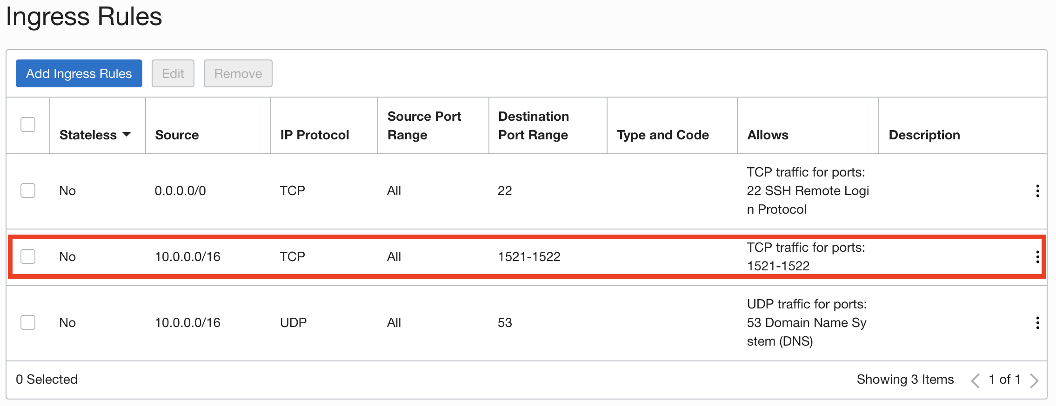Click Add Ingress Rules button
Image resolution: width=1056 pixels, height=406 pixels.
[79, 73]
